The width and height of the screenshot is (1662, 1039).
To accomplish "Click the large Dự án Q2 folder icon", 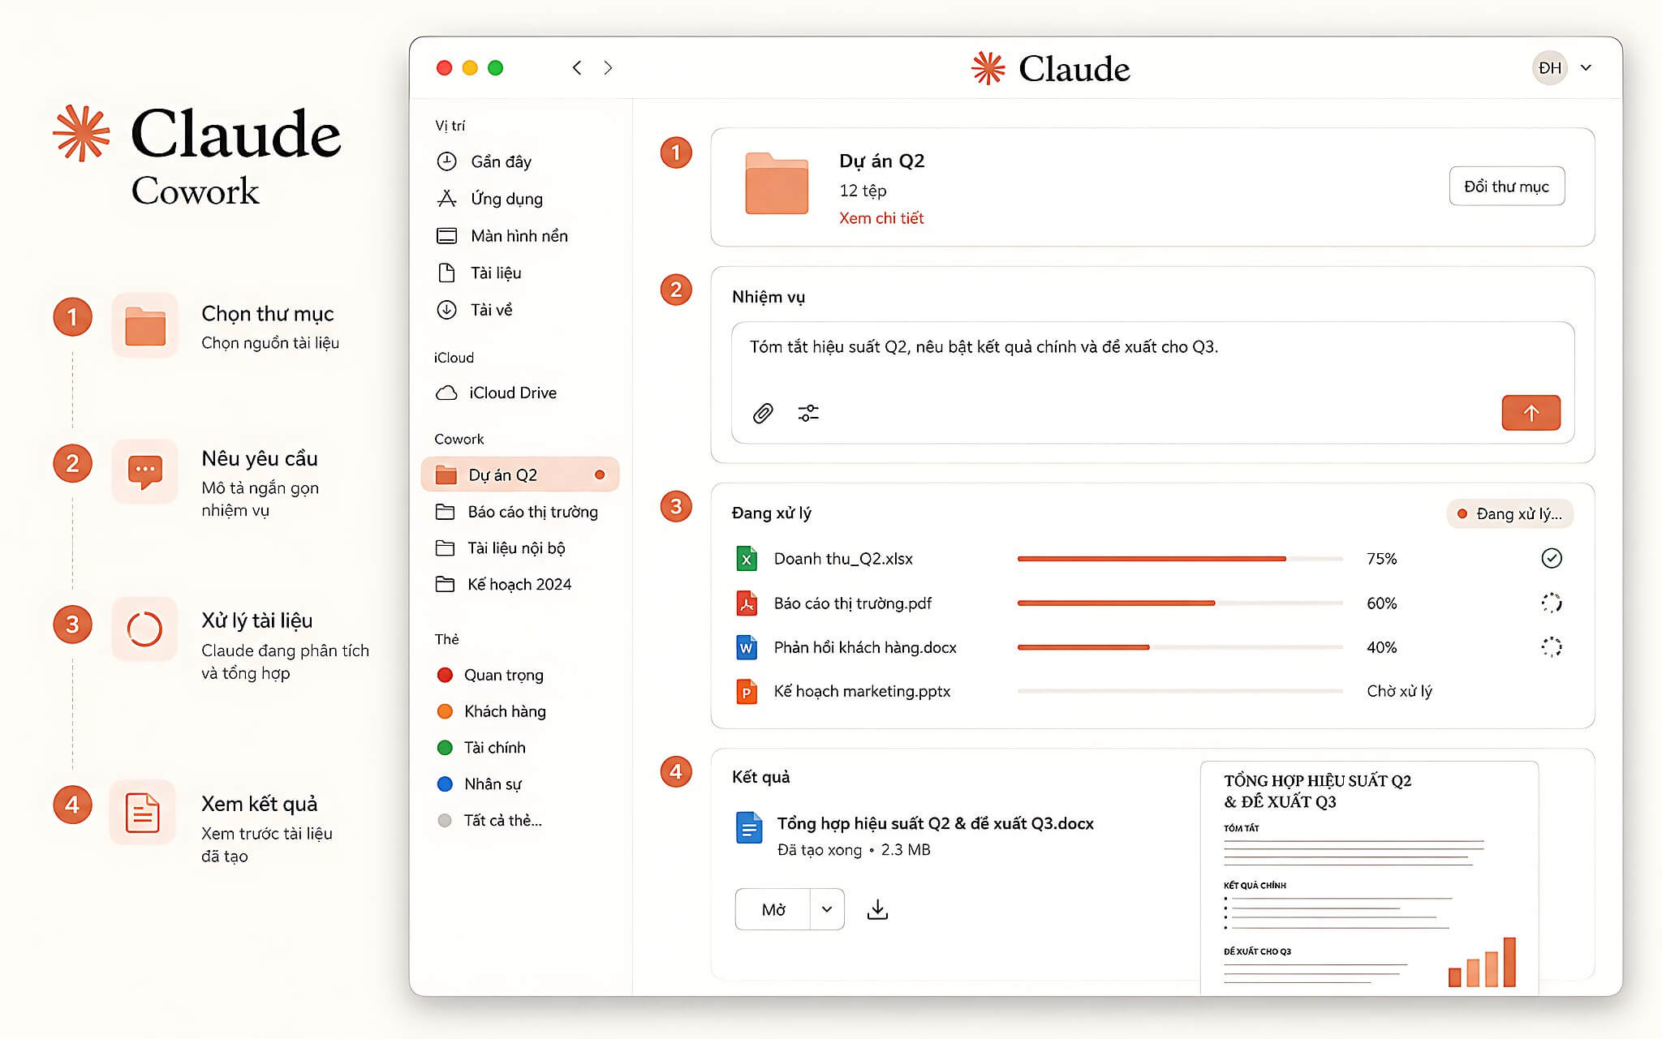I will tap(777, 183).
